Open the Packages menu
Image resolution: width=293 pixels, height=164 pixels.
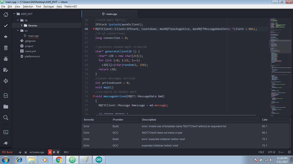pyautogui.click(x=49, y=7)
